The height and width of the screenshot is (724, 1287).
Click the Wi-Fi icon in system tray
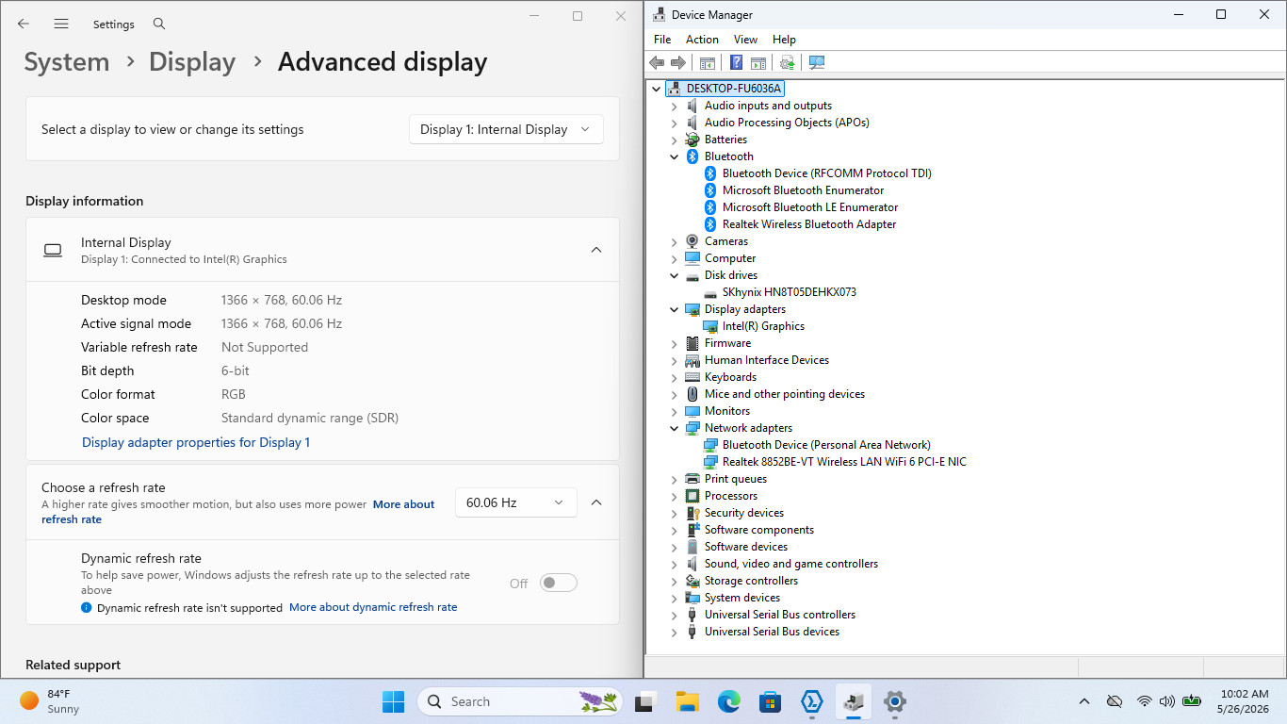click(1144, 701)
